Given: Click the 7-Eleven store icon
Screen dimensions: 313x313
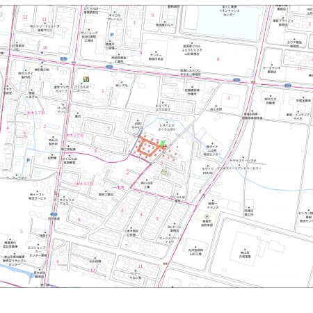Looking at the screenshot, I should [x=86, y=79].
